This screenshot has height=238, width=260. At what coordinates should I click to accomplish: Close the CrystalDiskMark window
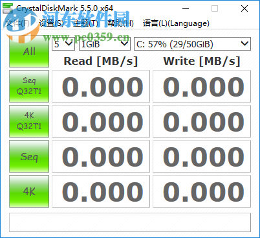[244, 8]
